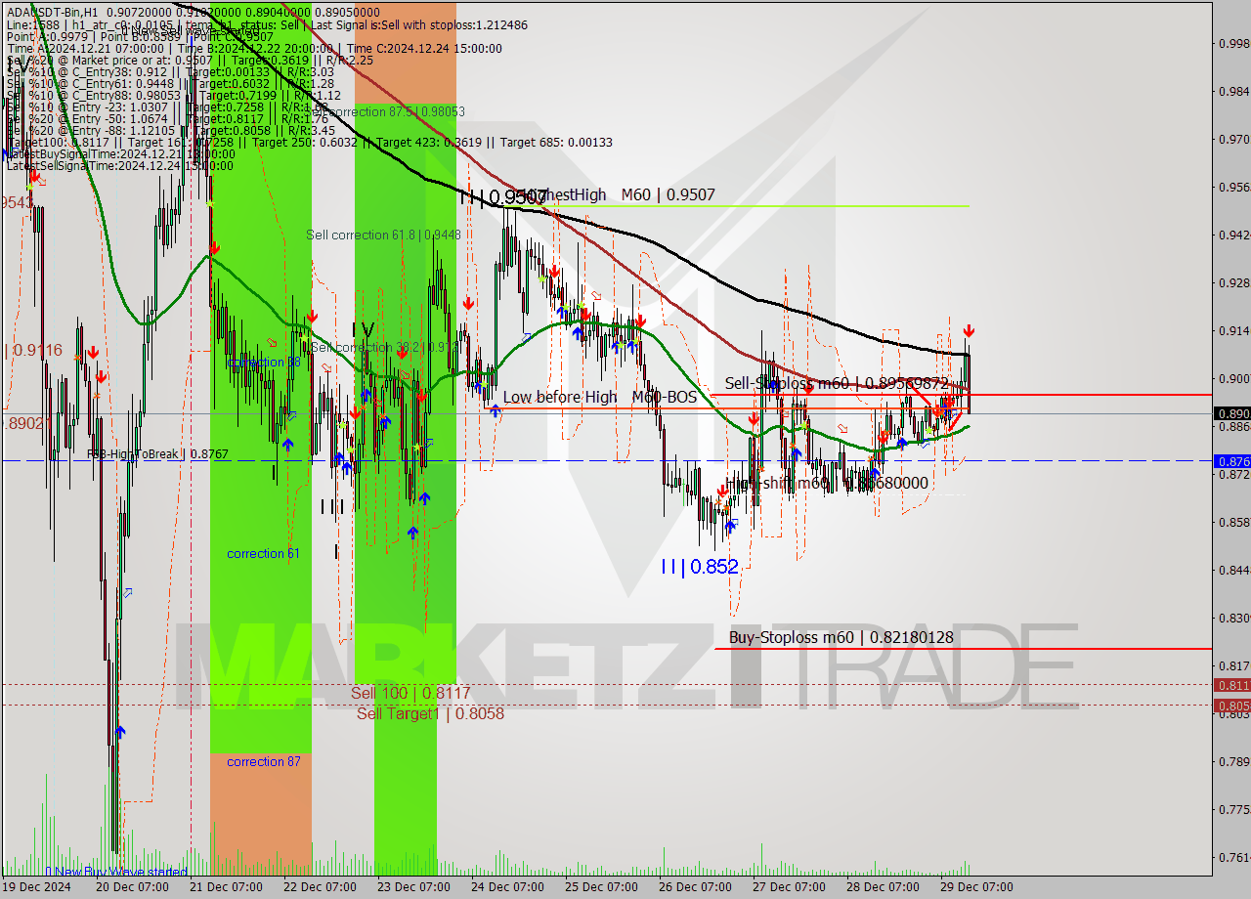Select the 20 Dec 07:00 date label
This screenshot has height=899, width=1251.
(132, 887)
